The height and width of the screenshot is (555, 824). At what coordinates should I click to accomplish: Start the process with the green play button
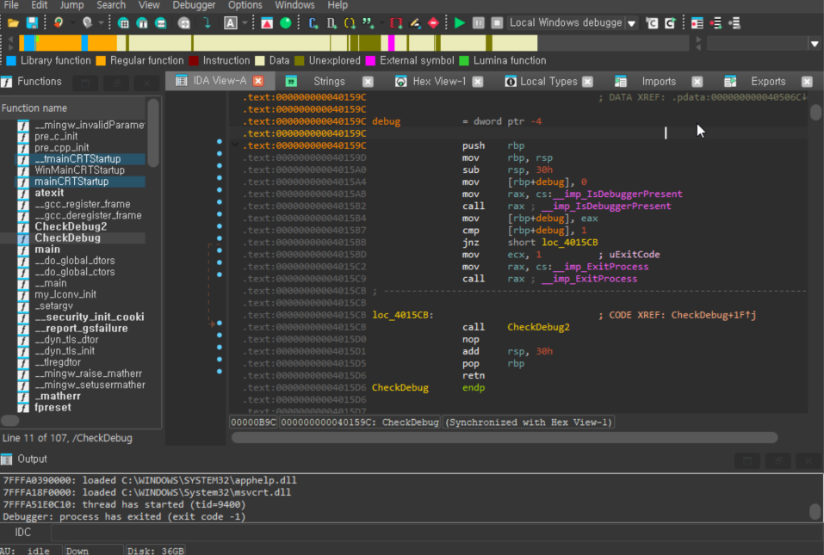(459, 23)
